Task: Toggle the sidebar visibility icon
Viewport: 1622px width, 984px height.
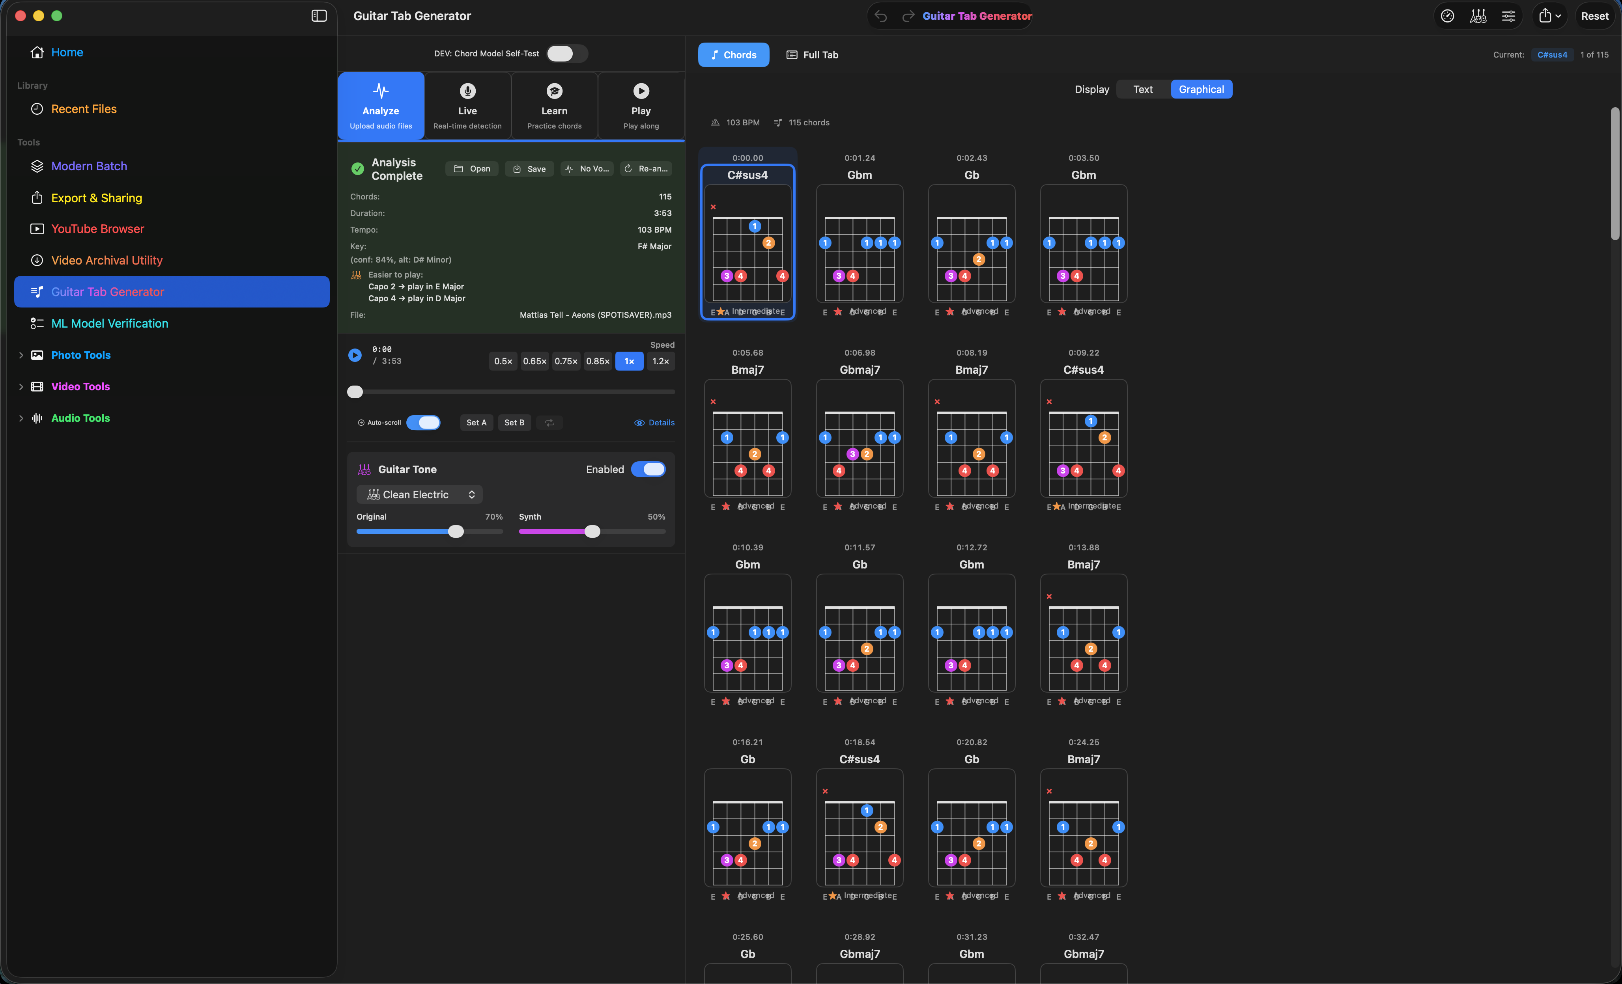Action: 319,16
